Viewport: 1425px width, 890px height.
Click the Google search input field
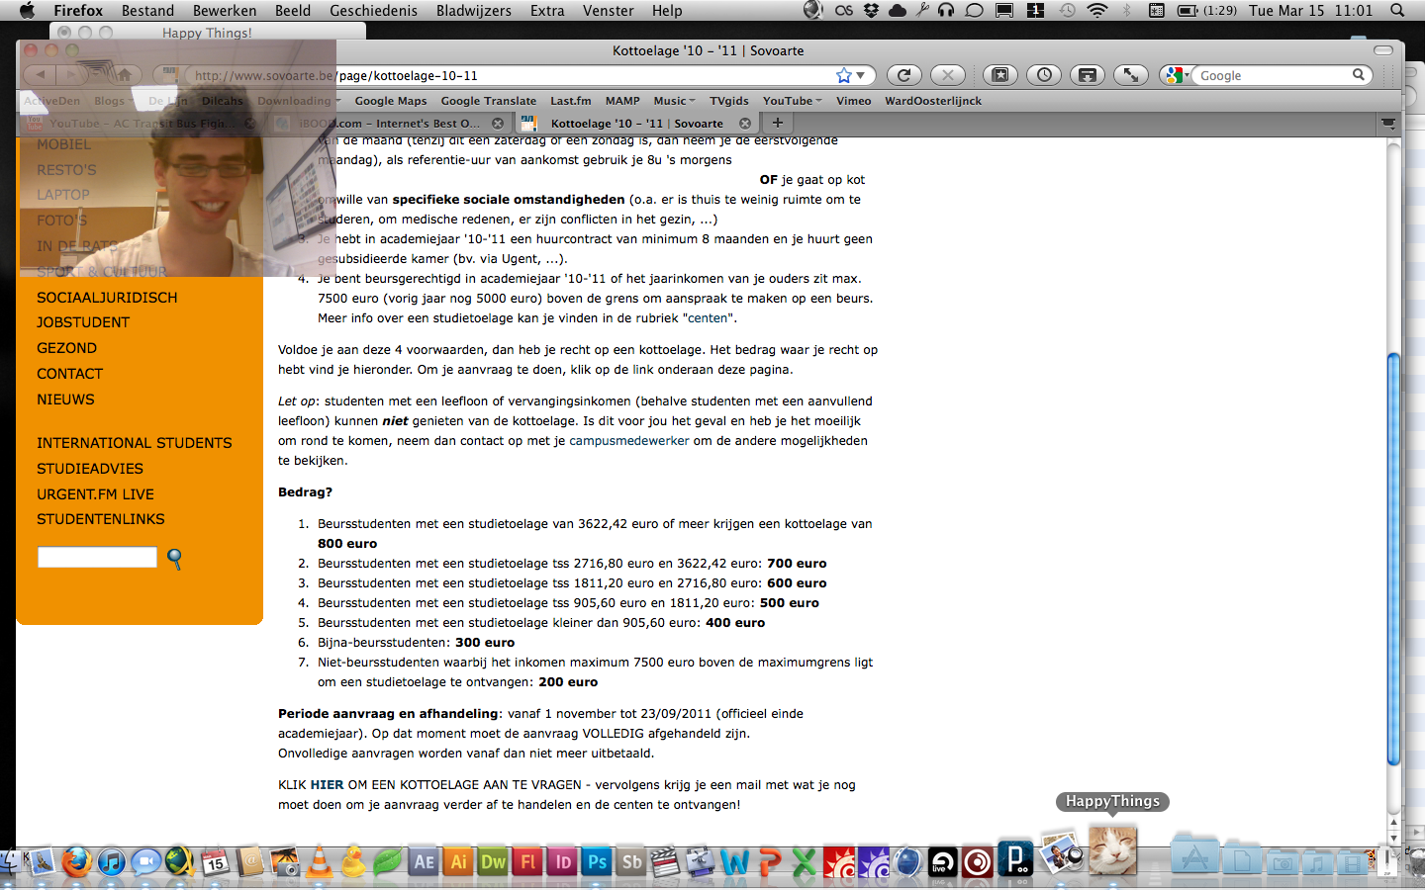[1274, 75]
